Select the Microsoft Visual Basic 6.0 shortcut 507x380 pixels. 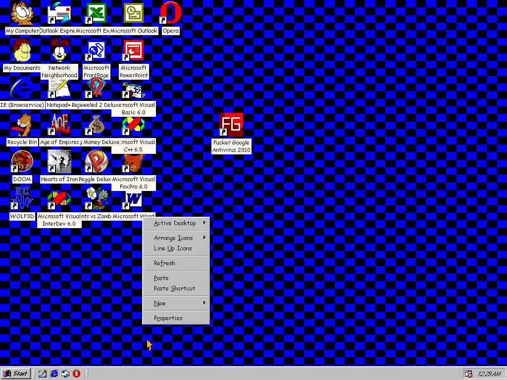coord(133,90)
